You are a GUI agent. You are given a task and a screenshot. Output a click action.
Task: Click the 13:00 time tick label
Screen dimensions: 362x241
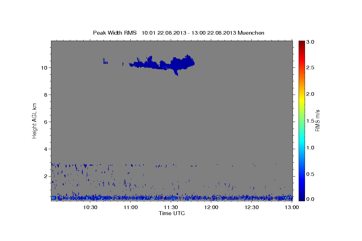(x=292, y=207)
